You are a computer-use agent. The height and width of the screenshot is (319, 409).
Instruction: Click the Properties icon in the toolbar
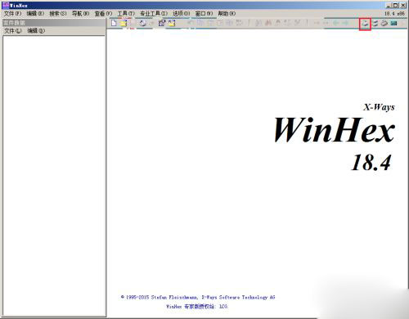(x=162, y=23)
